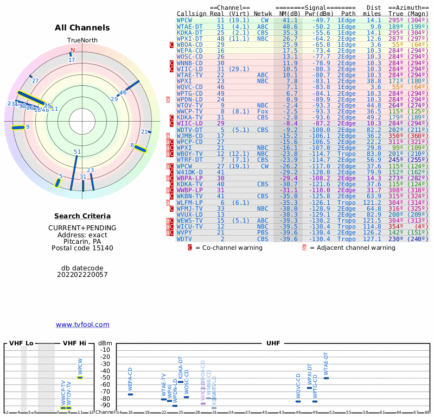The height and width of the screenshot is (417, 434).
Task: Click the WPTG-CD callsign
Action: pos(189,93)
